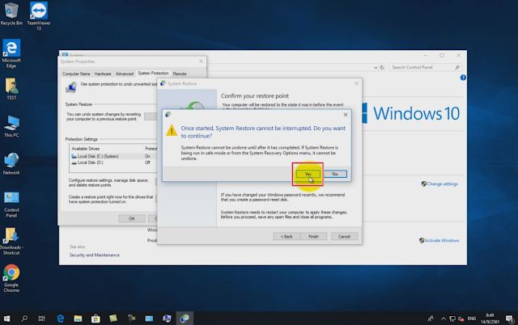Open taskbar search magnifier
This screenshot has height=325, width=518.
pyautogui.click(x=24, y=319)
